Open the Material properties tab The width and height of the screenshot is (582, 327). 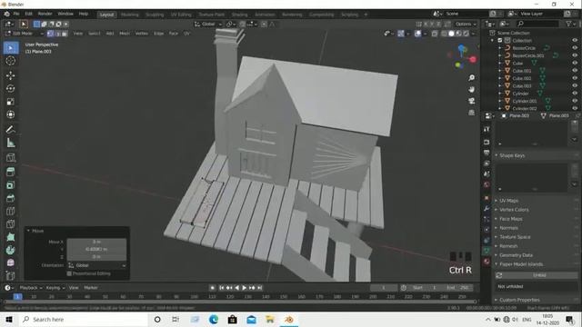(487, 262)
